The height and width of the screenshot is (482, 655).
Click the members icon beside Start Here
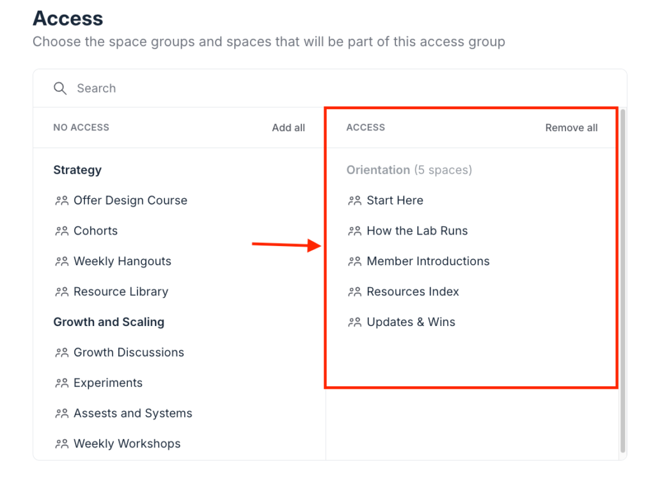pos(354,201)
